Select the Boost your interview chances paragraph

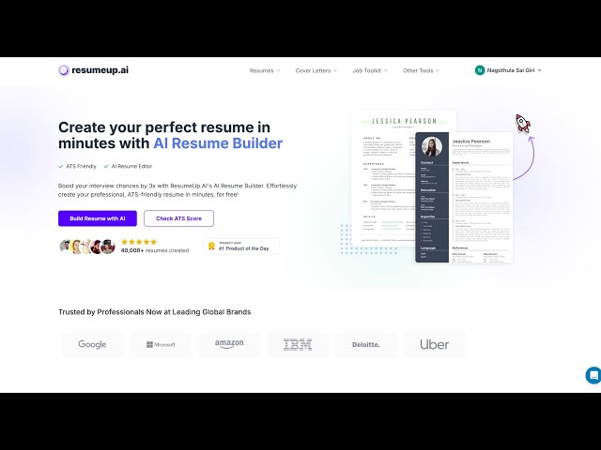pos(177,190)
